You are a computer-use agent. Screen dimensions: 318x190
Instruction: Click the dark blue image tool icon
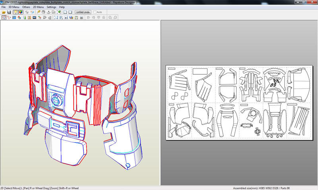35,17
